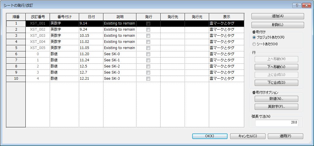Click the 下に合成(D) button

pyautogui.click(x=276, y=83)
